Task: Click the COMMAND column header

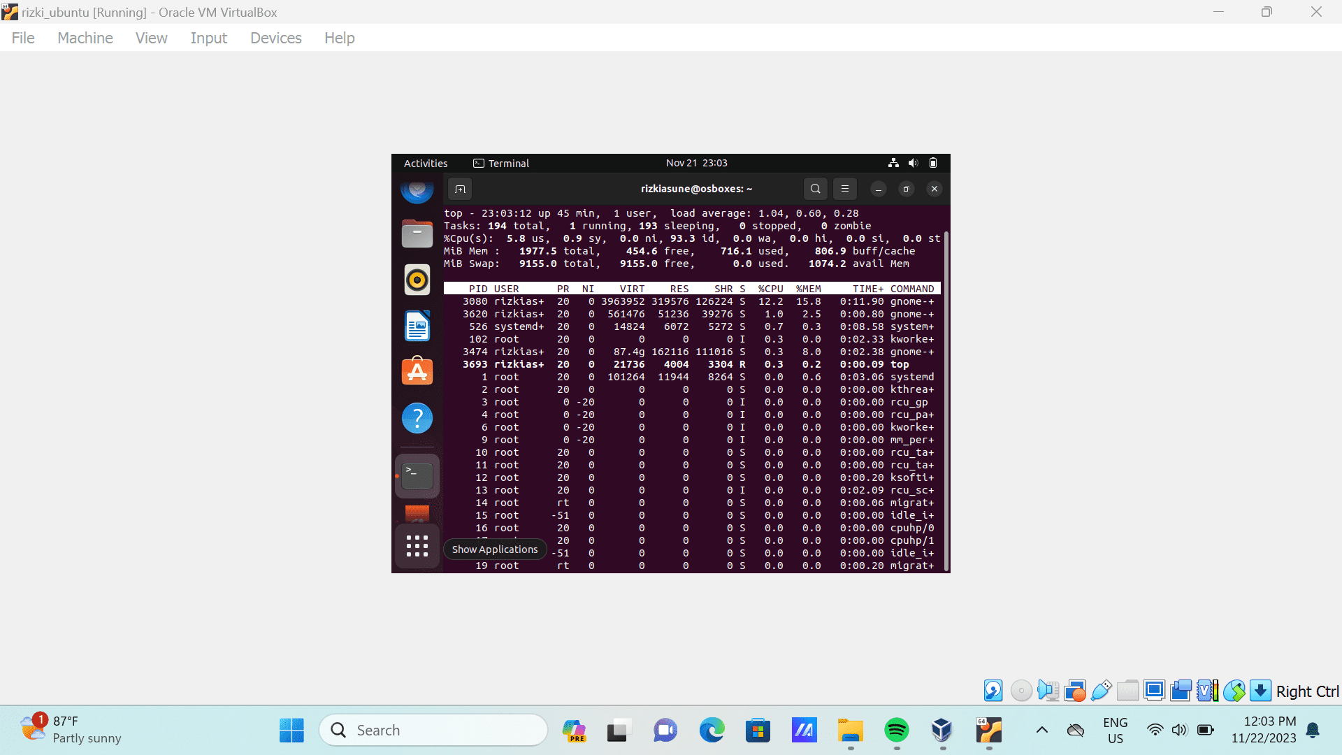Action: coord(912,289)
